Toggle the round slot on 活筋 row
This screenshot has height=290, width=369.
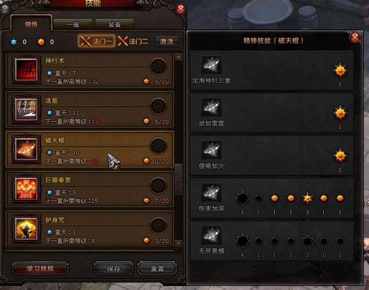(158, 106)
